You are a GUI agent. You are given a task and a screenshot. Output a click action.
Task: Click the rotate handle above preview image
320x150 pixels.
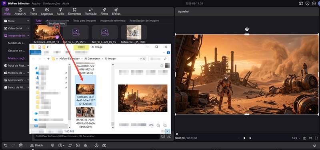[x=247, y=29]
